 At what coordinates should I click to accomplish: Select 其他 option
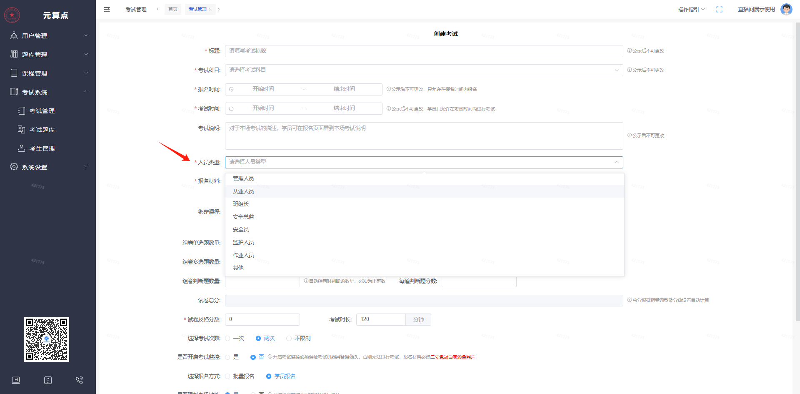coord(425,268)
